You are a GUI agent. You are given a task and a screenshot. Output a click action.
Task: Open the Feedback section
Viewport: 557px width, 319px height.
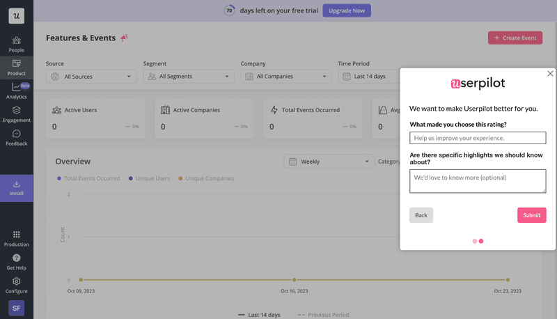(16, 138)
